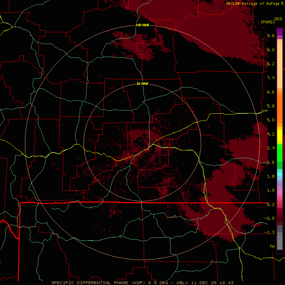Click the 0.2 legend value
Screen dimensions: 285x285
(x=271, y=204)
